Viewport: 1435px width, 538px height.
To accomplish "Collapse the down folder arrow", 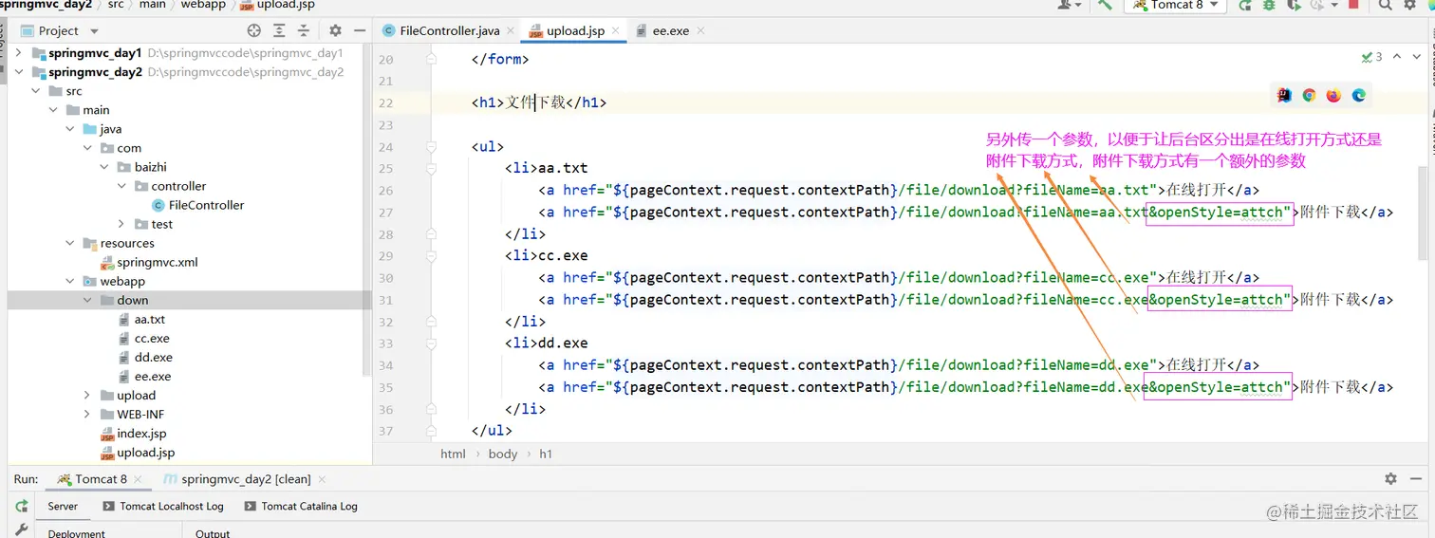I will [87, 300].
